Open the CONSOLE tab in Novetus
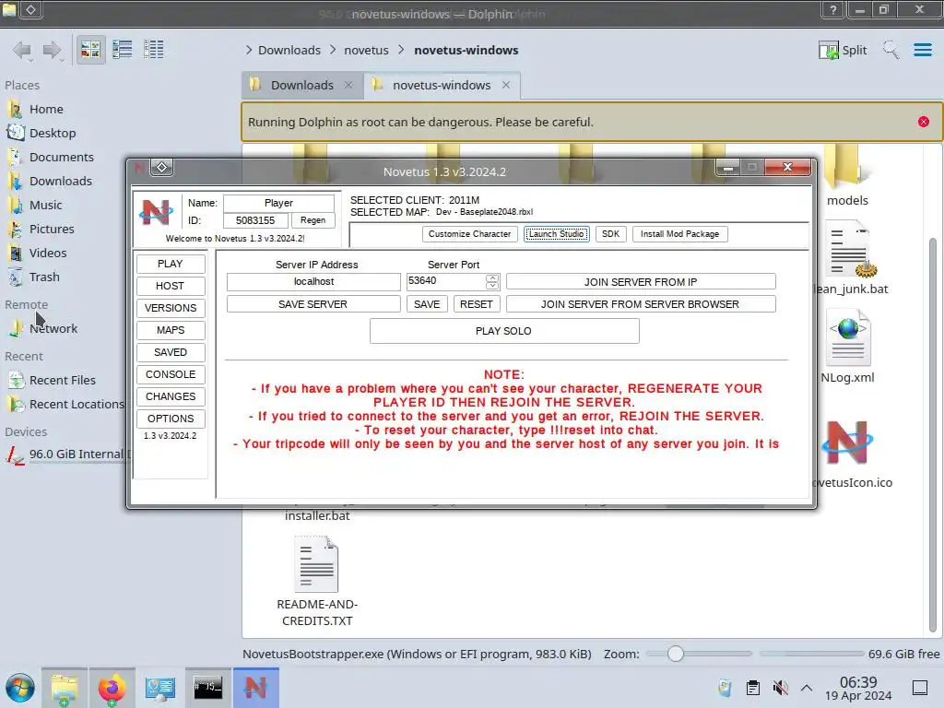 tap(171, 374)
